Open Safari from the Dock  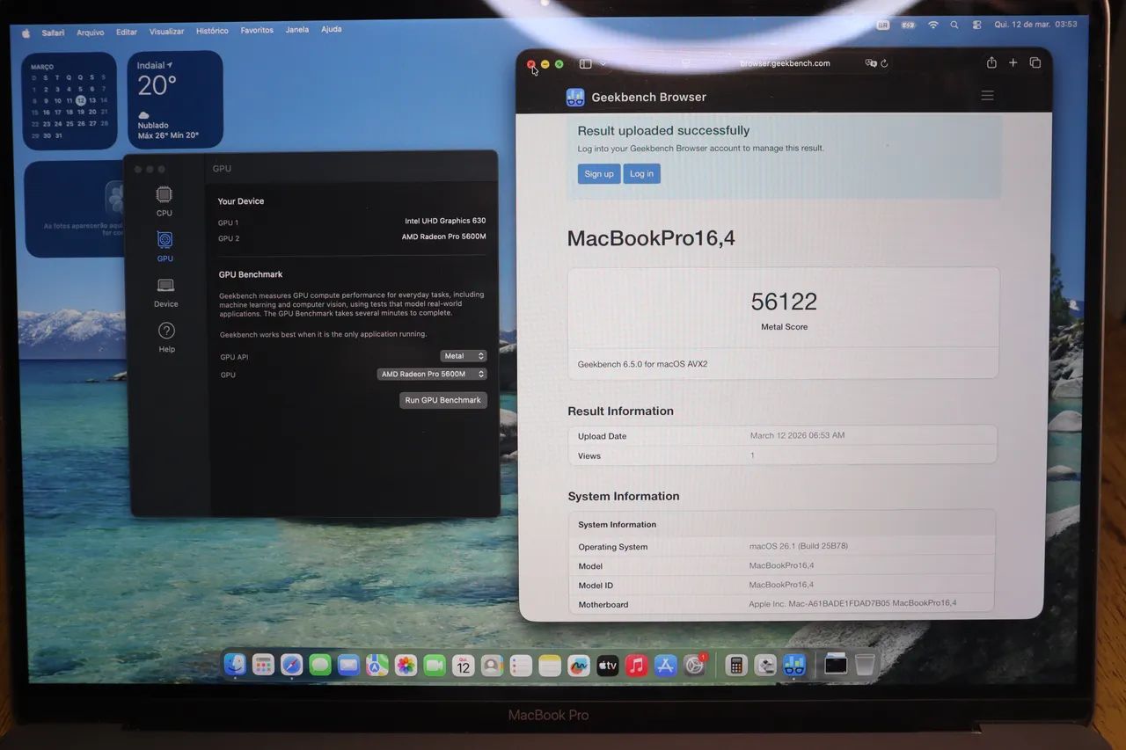click(292, 665)
